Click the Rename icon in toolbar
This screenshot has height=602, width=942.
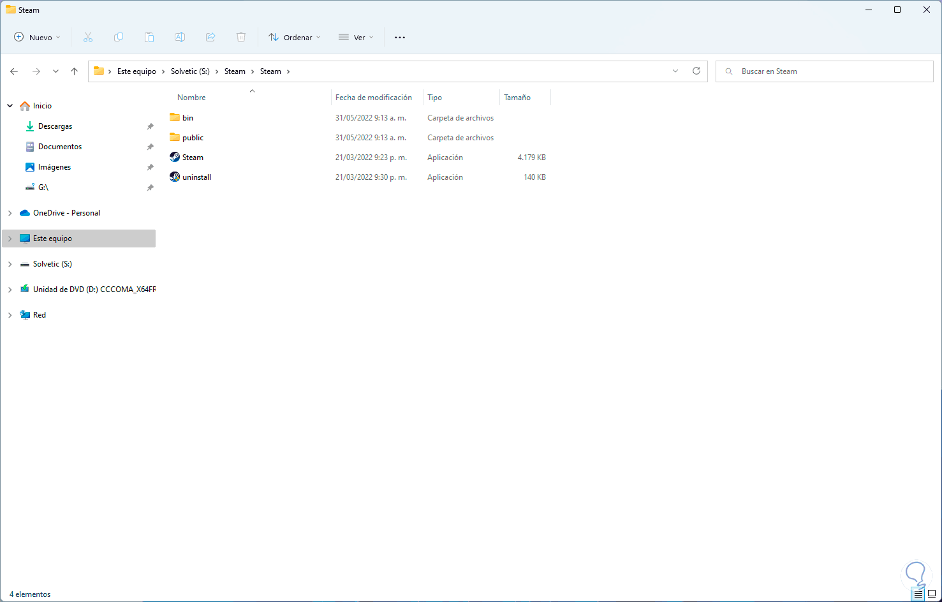(x=180, y=38)
